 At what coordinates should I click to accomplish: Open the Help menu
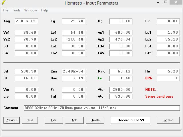coord(44,10)
